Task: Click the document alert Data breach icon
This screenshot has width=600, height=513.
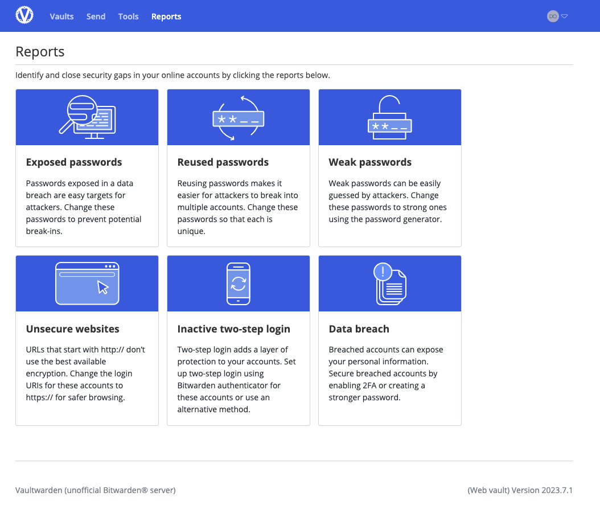Action: click(389, 284)
